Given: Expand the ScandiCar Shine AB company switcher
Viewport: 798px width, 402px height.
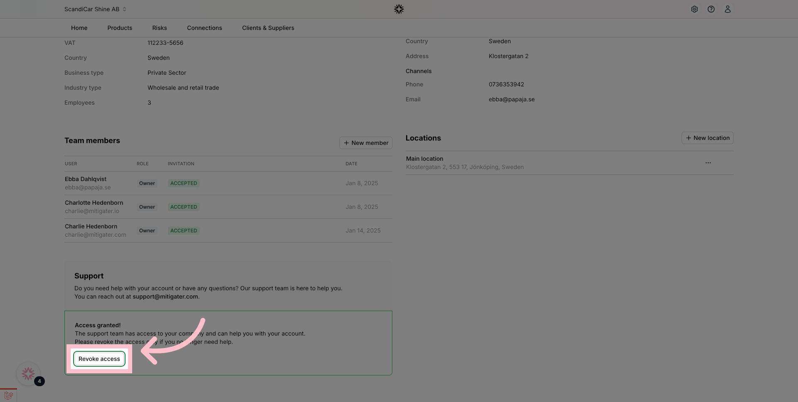Looking at the screenshot, I should point(95,9).
